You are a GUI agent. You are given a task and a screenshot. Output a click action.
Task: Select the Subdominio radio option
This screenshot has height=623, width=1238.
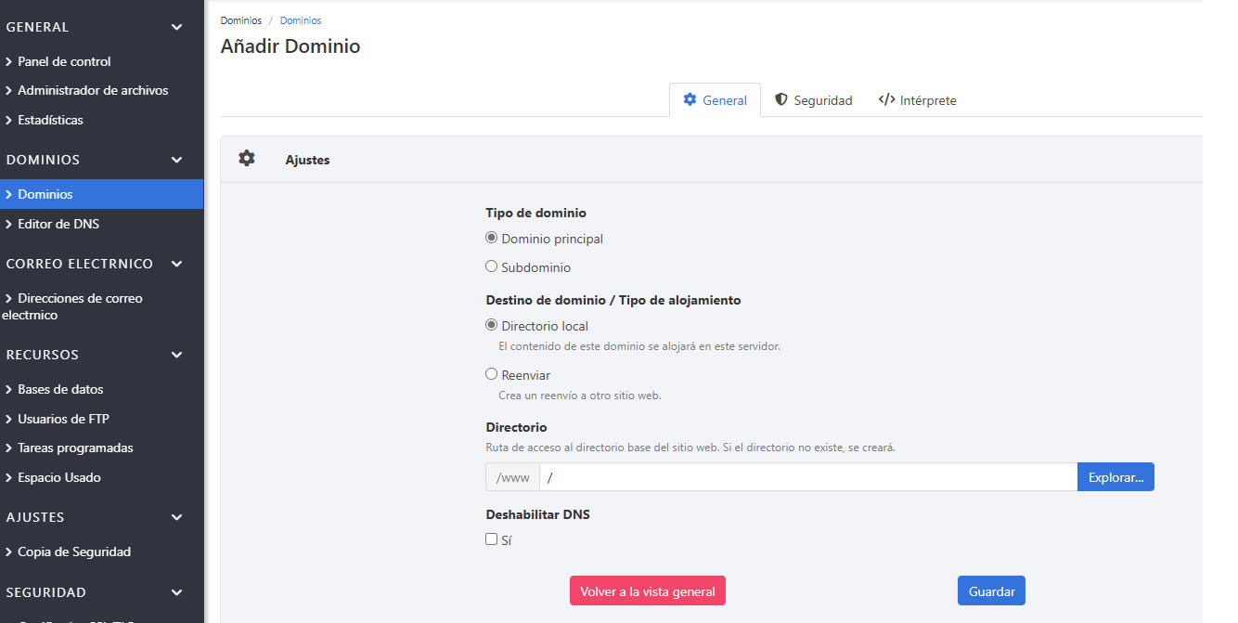click(492, 266)
